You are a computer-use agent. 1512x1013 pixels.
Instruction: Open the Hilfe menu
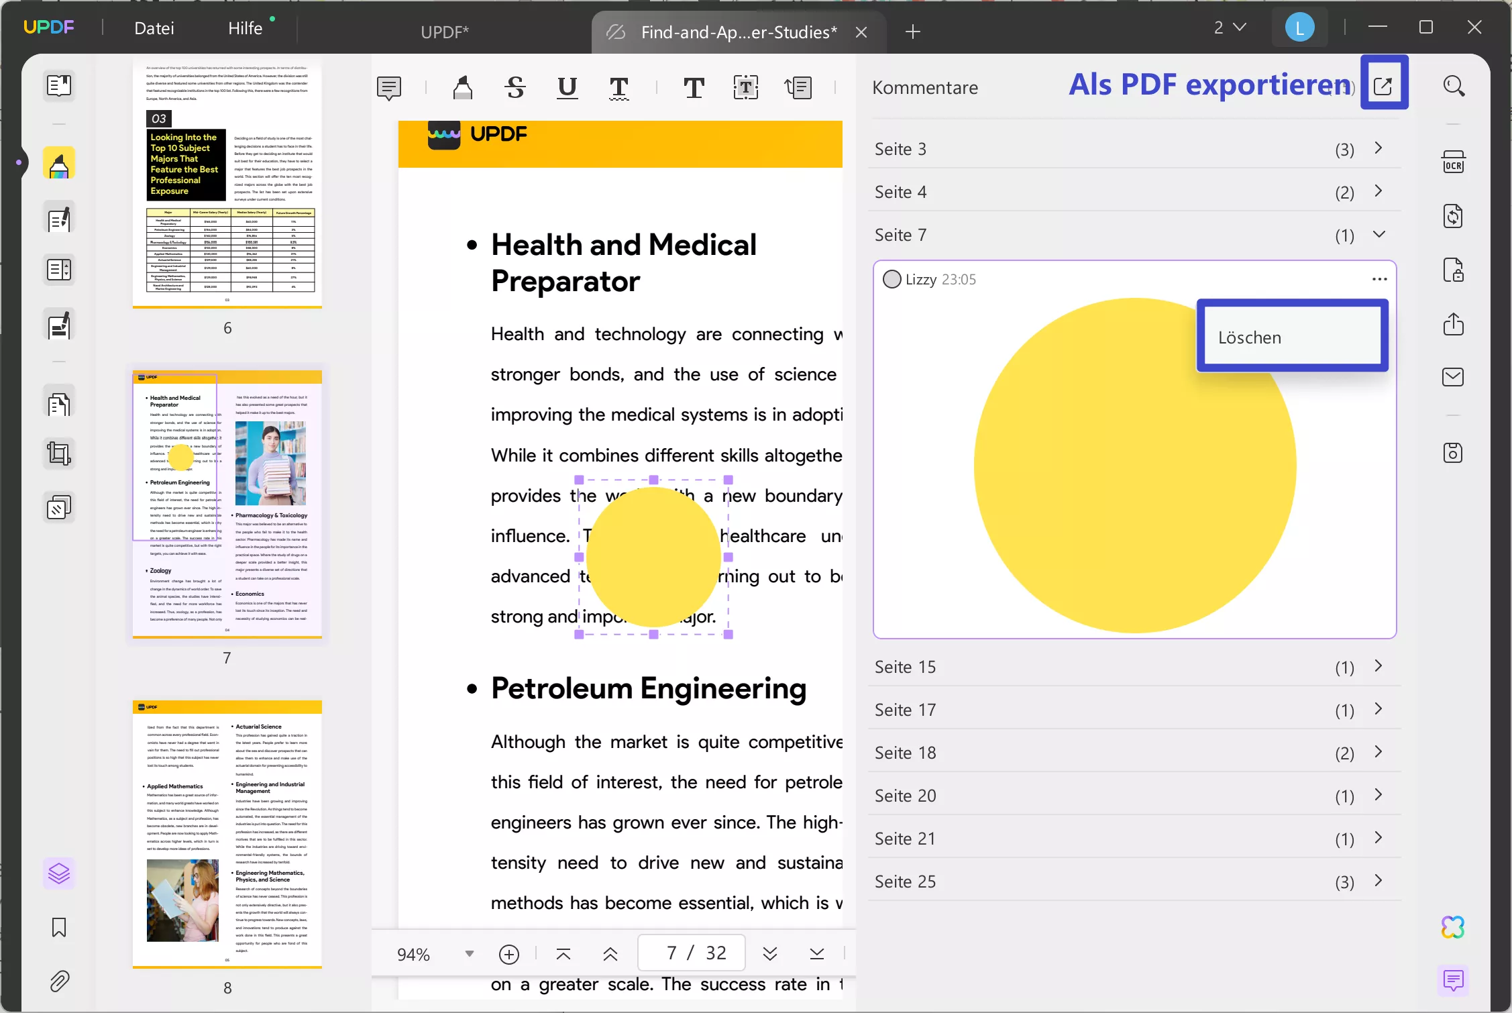point(246,28)
